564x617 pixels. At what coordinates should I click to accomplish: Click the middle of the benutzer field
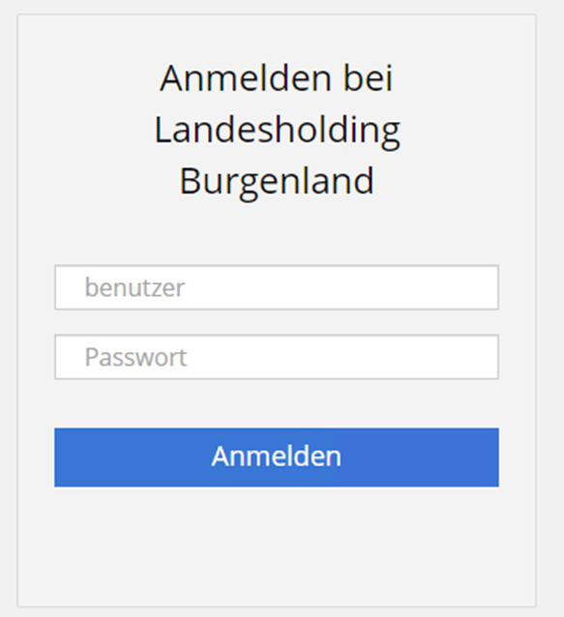(277, 287)
